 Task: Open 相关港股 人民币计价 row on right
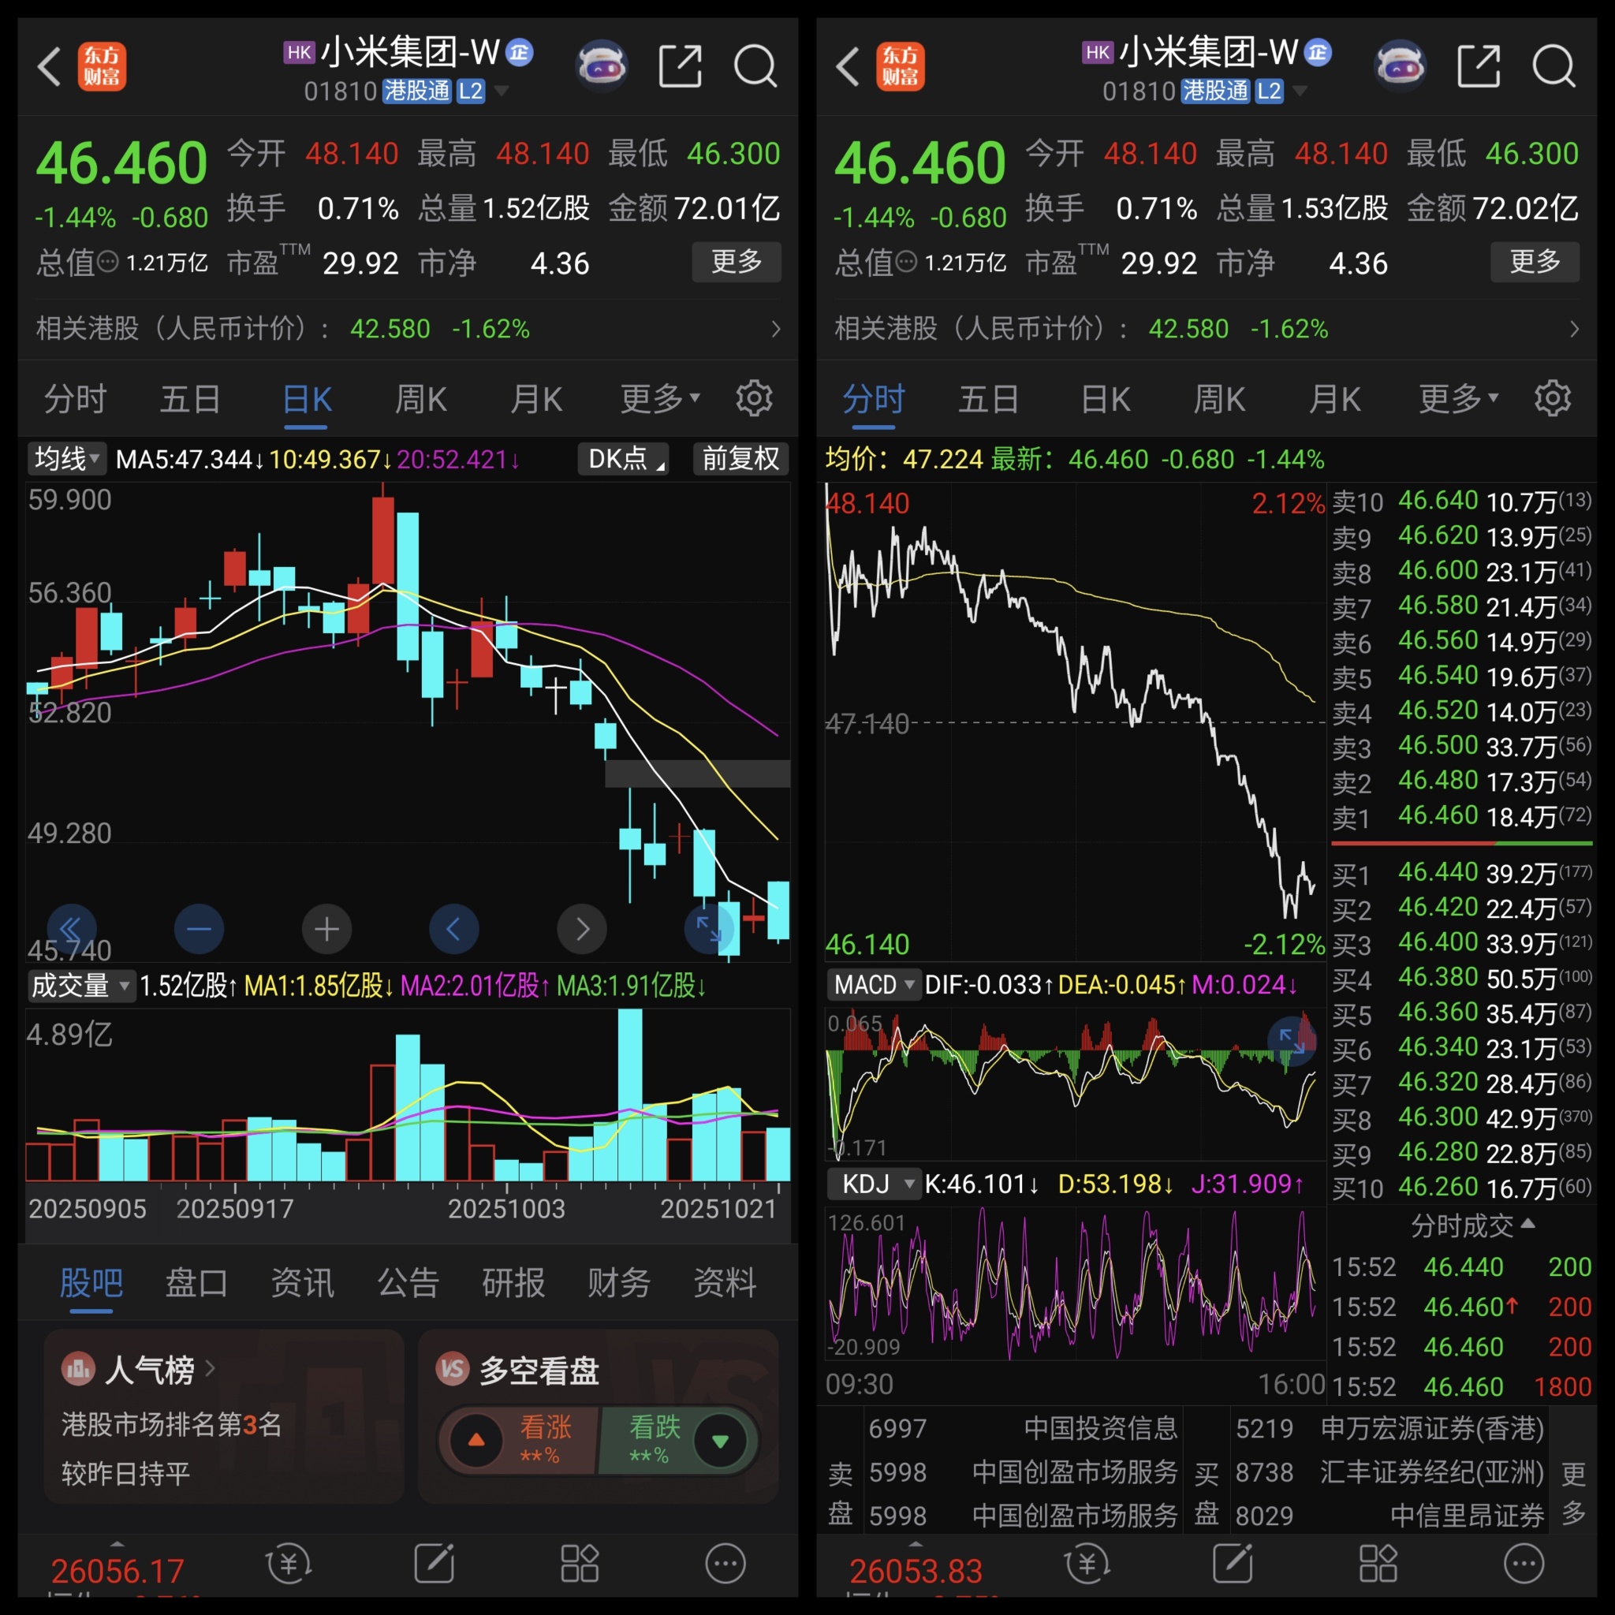[1206, 329]
